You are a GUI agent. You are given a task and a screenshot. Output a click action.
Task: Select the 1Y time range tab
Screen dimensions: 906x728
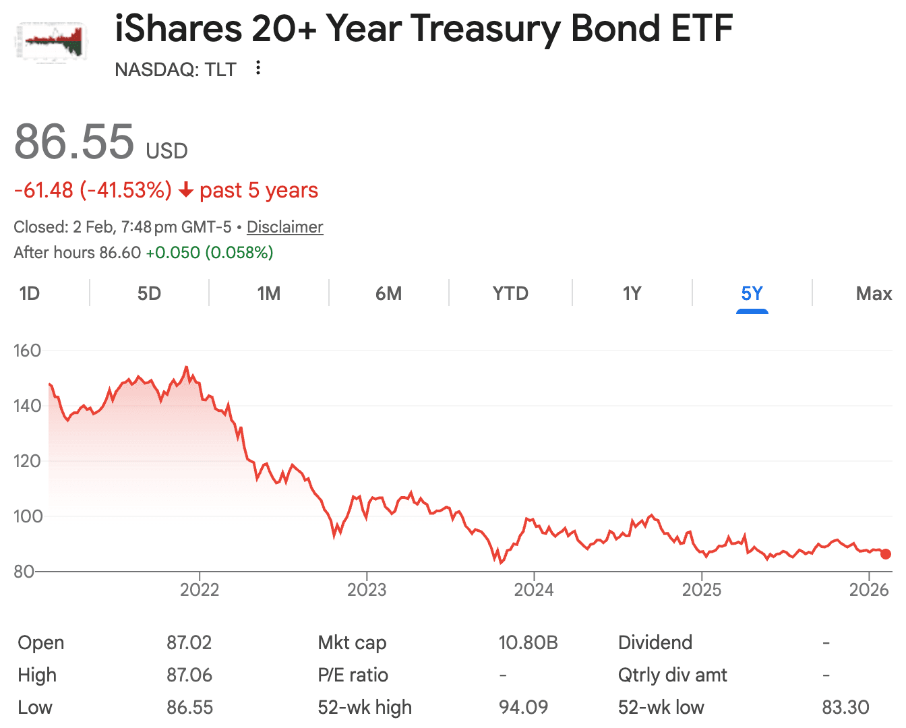click(x=632, y=294)
